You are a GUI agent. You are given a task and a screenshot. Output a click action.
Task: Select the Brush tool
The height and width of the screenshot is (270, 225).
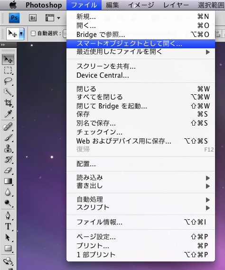pyautogui.click(x=8, y=137)
